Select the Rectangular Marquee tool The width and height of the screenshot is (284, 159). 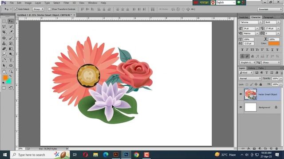click(x=4, y=21)
